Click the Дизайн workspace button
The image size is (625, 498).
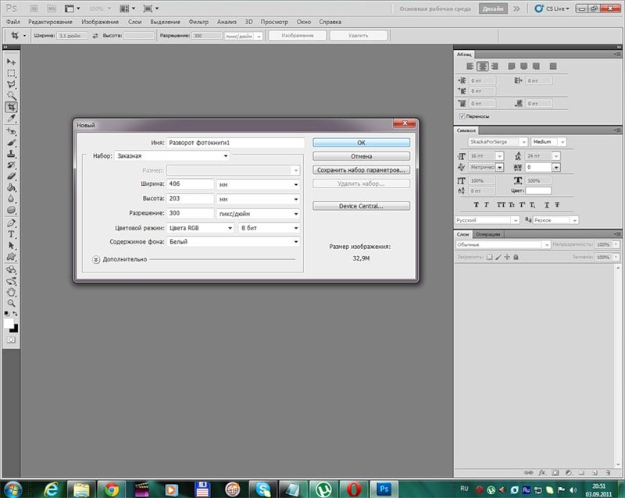click(x=493, y=9)
